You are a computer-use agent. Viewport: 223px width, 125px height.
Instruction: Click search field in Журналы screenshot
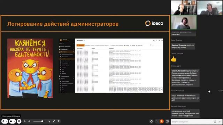pos(156,45)
